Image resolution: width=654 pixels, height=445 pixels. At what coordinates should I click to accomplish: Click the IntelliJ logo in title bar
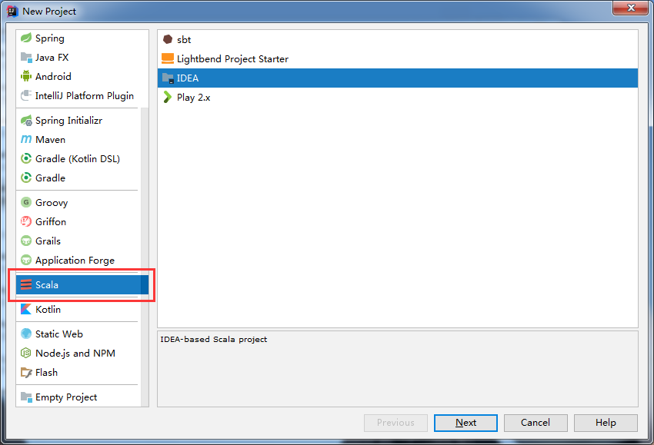12,12
